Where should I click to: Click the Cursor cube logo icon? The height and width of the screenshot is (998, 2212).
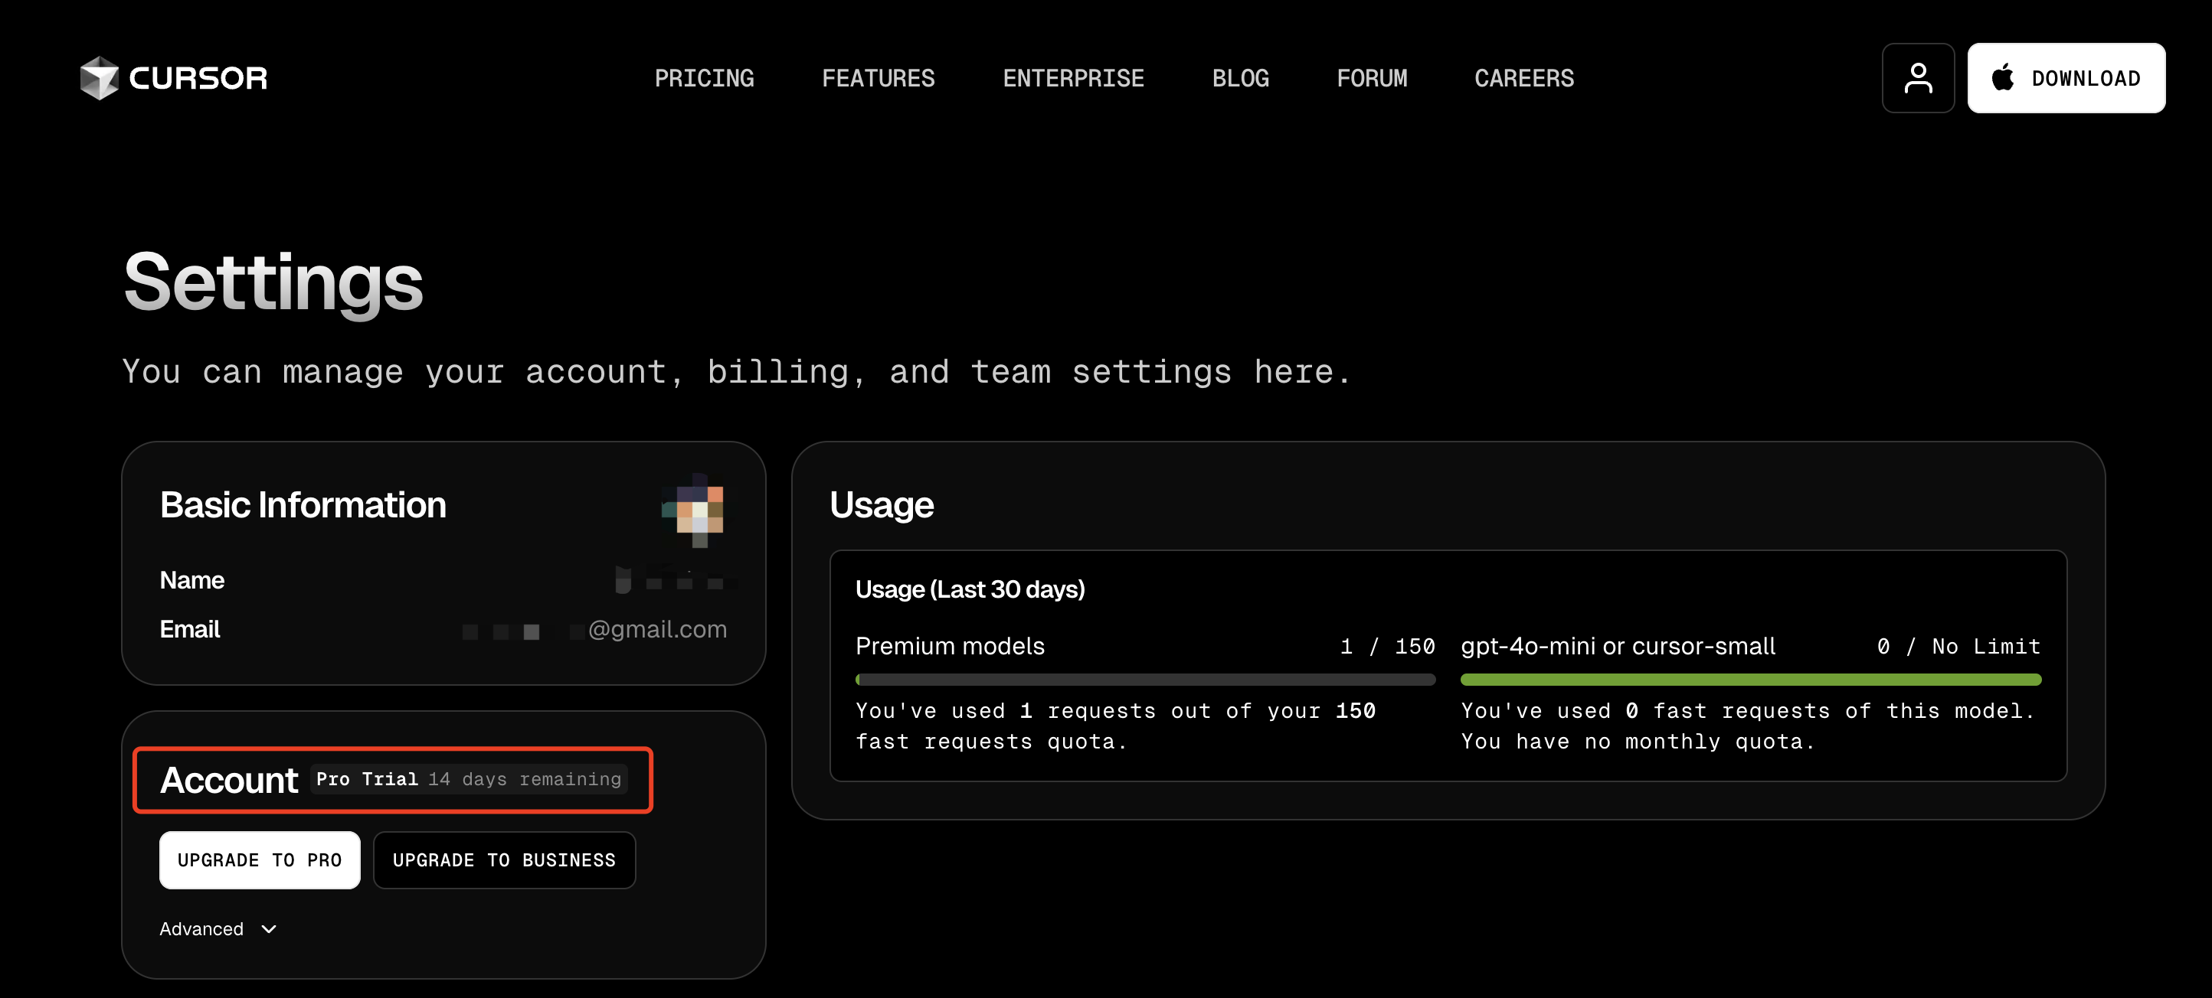[99, 78]
